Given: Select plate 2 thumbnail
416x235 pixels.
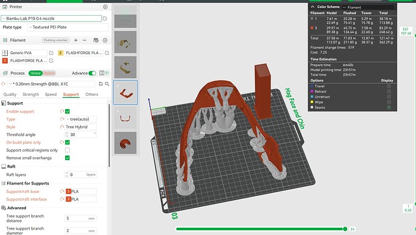Looking at the screenshot, I should (125, 67).
